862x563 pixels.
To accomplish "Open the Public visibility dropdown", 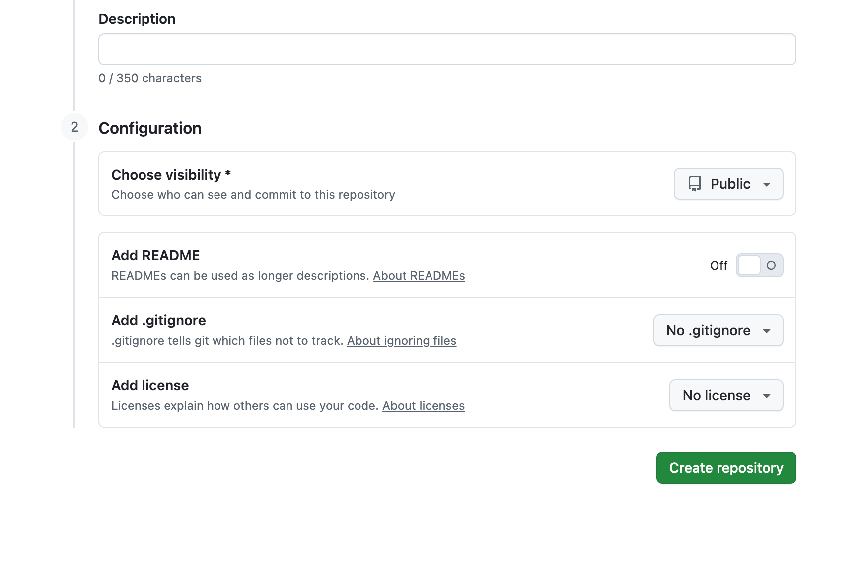I will [728, 184].
